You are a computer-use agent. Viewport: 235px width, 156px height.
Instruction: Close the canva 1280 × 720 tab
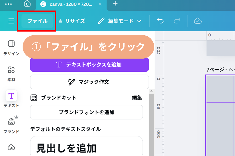[x=100, y=4]
